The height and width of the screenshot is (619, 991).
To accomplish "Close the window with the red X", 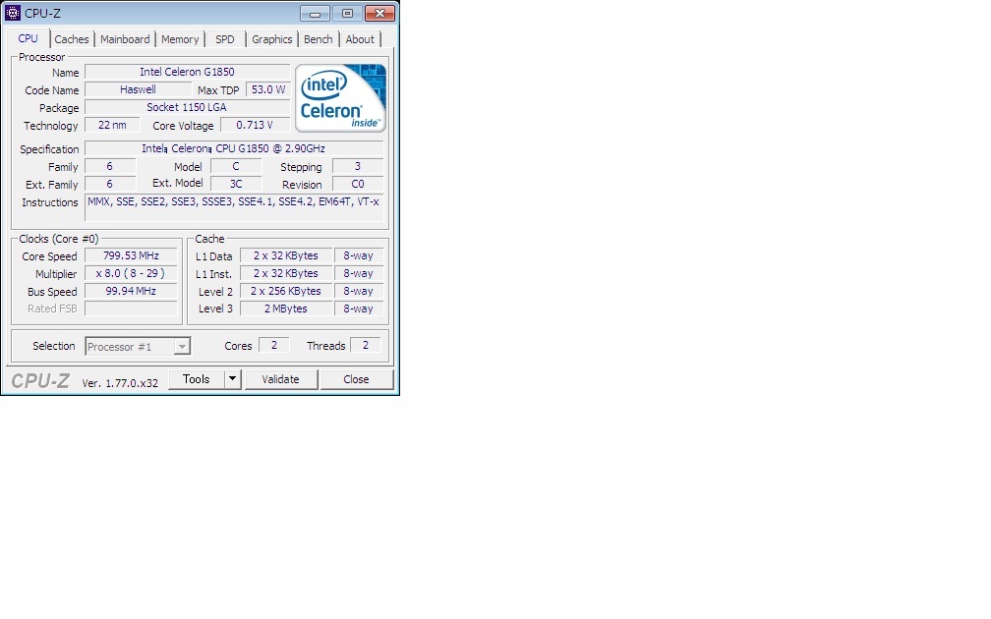I will [379, 14].
